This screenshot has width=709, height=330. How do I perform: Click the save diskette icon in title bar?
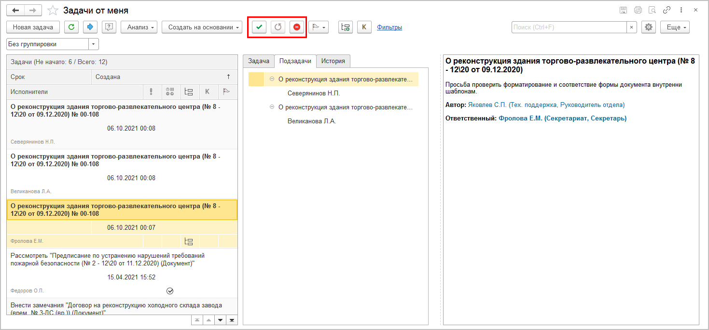623,10
